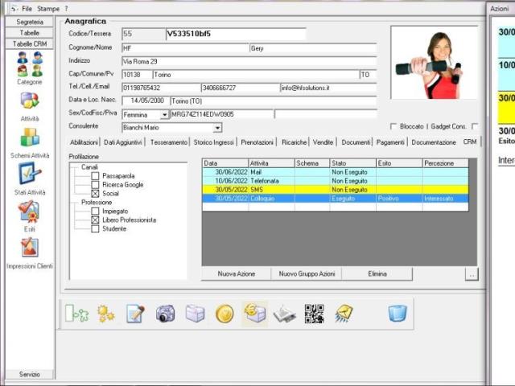The width and height of the screenshot is (515, 386).
Task: Select the 10/06/2022 Telefonata action row
Action: coord(336,181)
